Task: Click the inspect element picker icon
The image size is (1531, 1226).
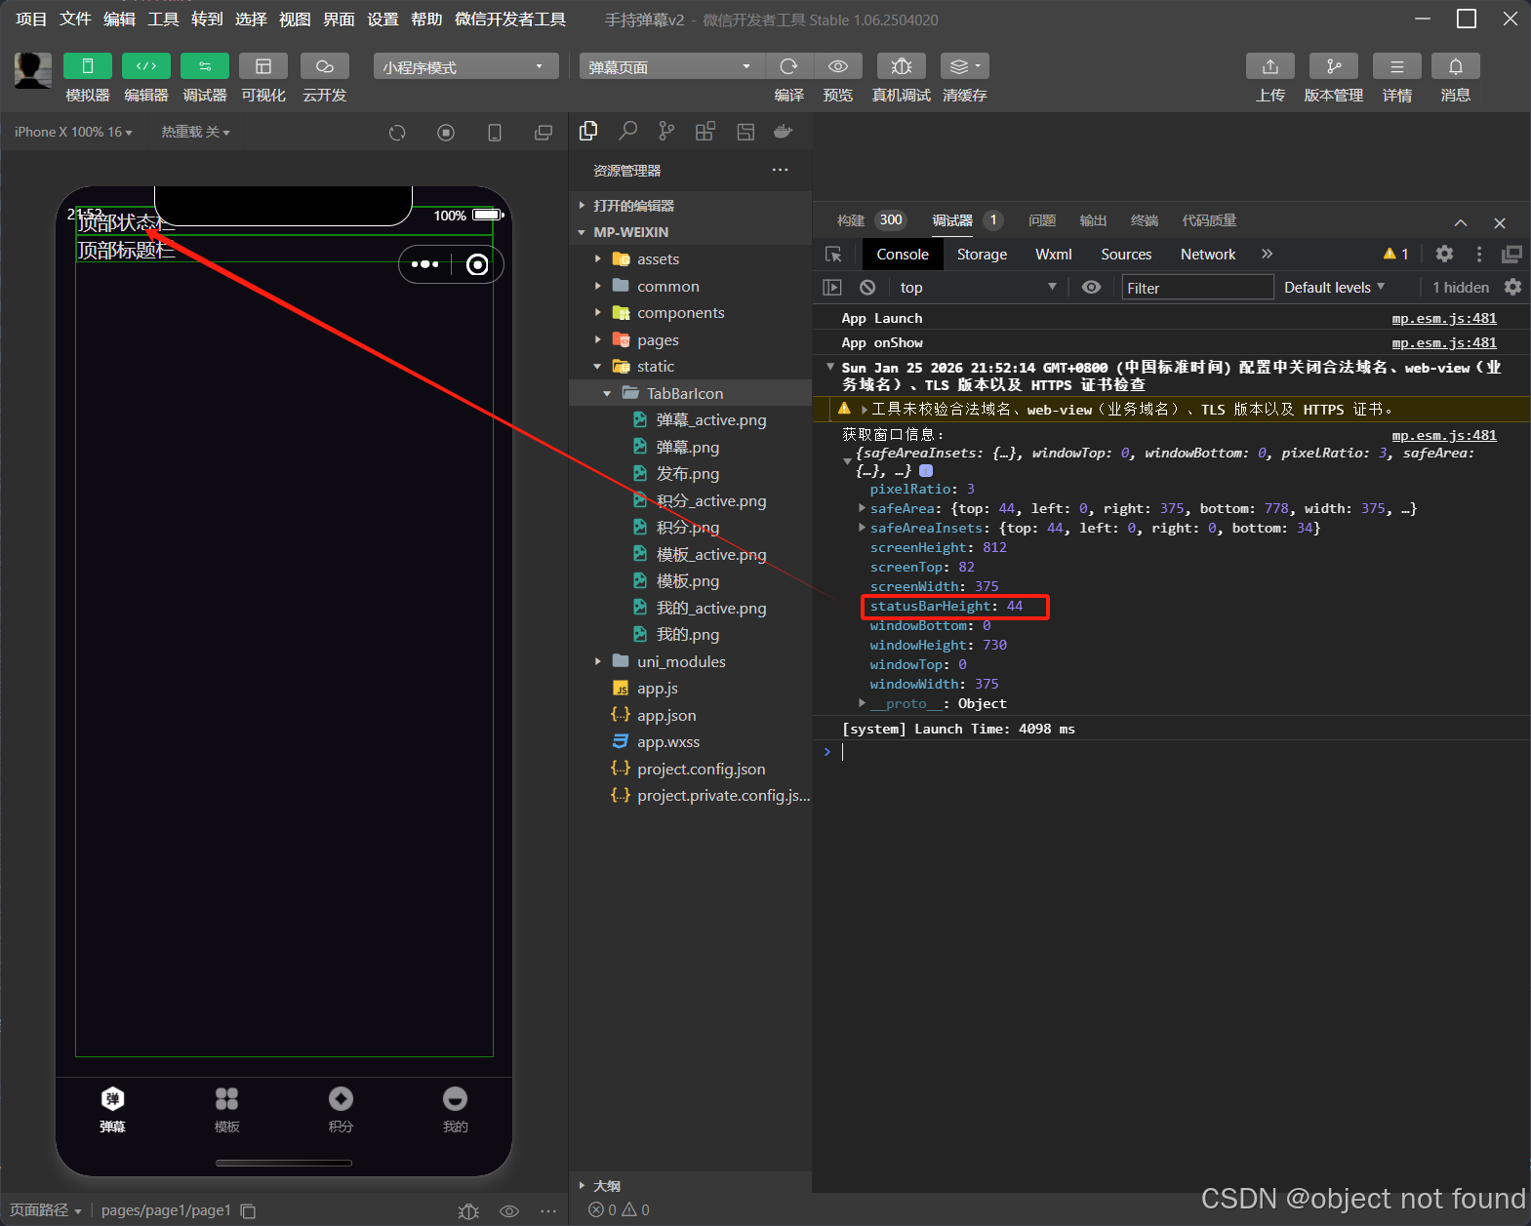Action: (x=833, y=254)
